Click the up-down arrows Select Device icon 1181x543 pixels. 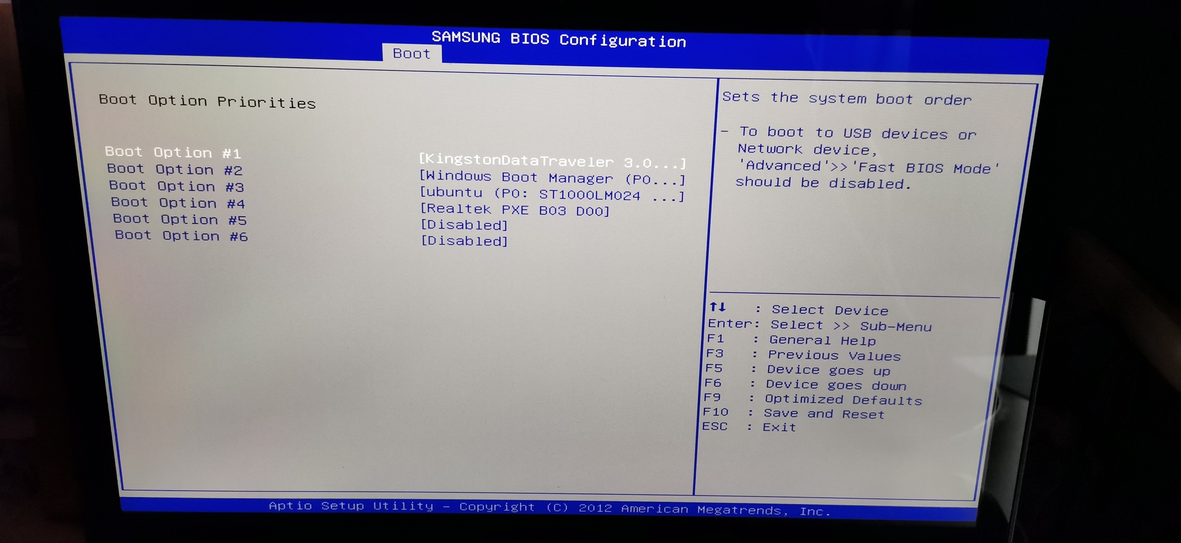tap(717, 307)
